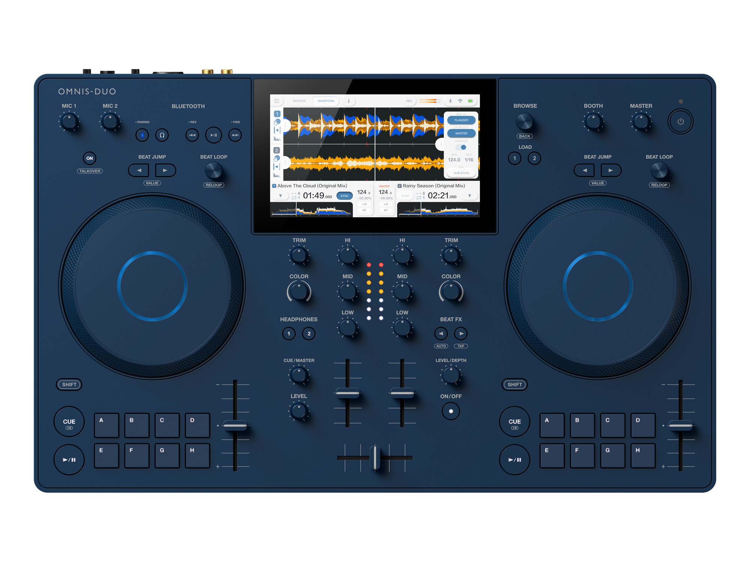750x562 pixels.
Task: Tap the info icon on screen
Action: (348, 101)
